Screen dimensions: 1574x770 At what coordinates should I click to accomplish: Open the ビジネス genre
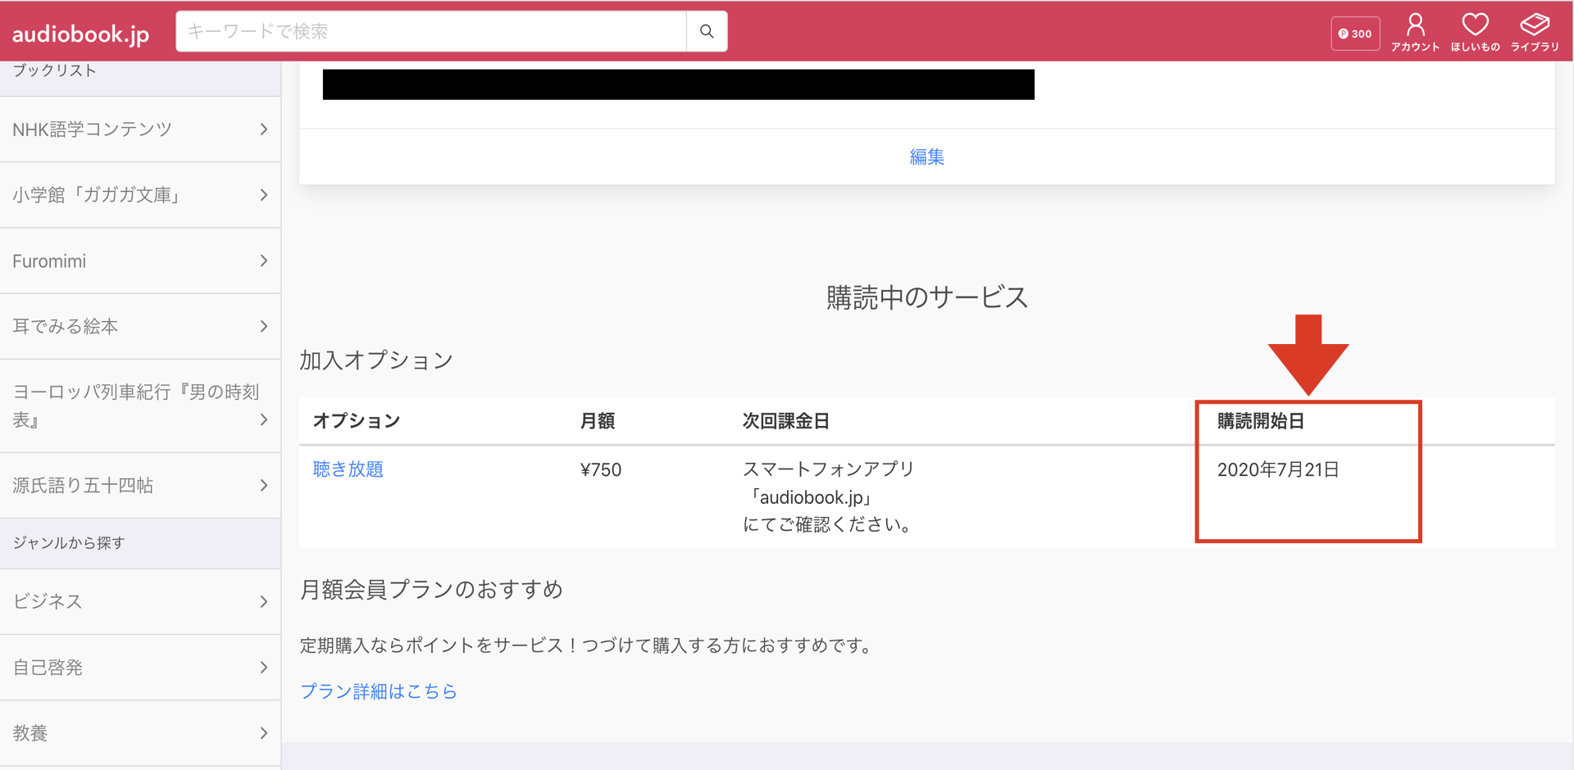point(140,601)
